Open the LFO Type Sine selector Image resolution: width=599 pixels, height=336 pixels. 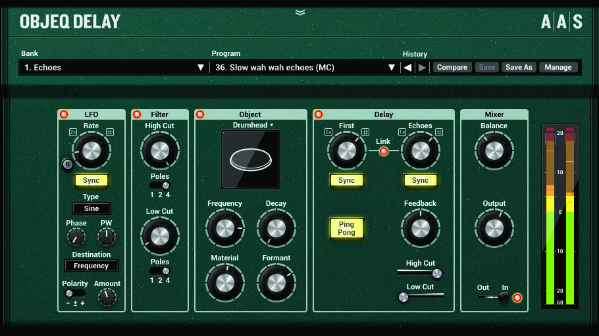tap(91, 208)
